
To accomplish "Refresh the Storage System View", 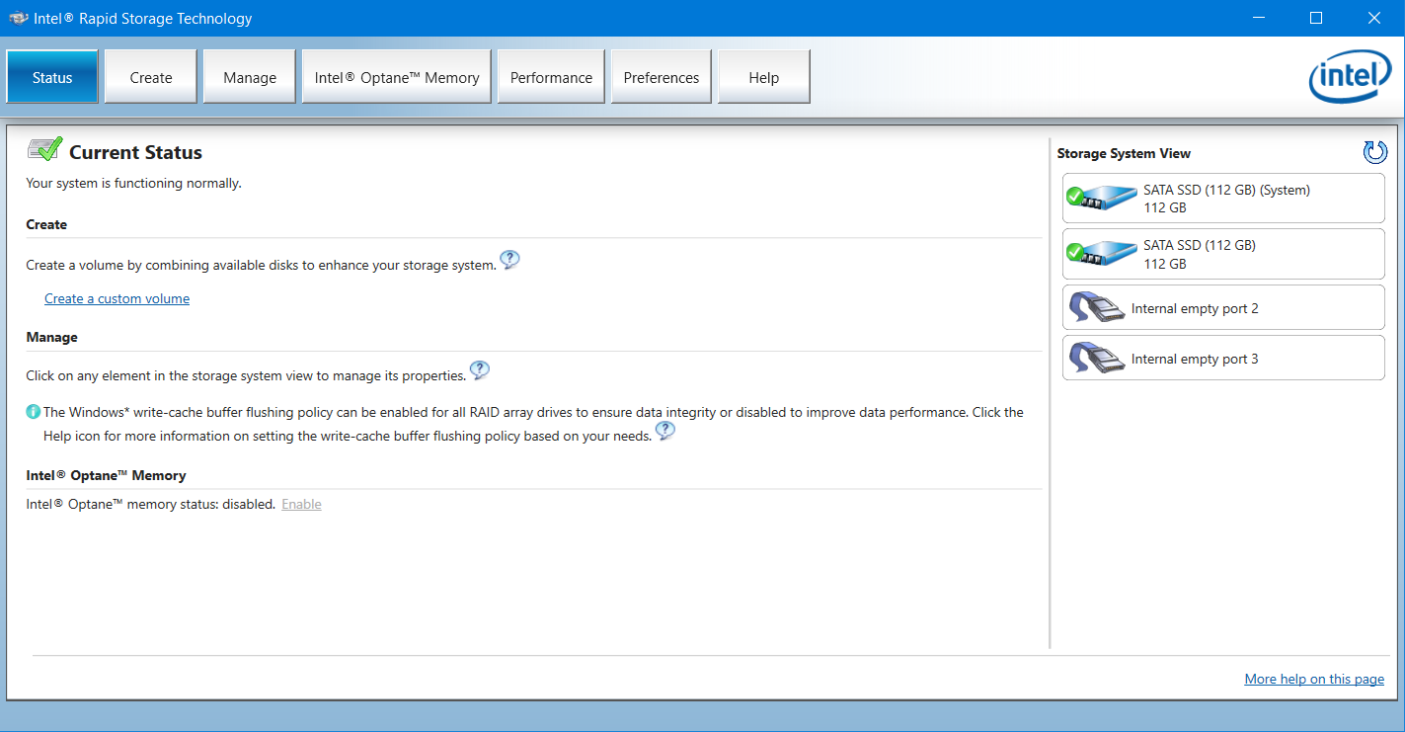I will coord(1374,152).
